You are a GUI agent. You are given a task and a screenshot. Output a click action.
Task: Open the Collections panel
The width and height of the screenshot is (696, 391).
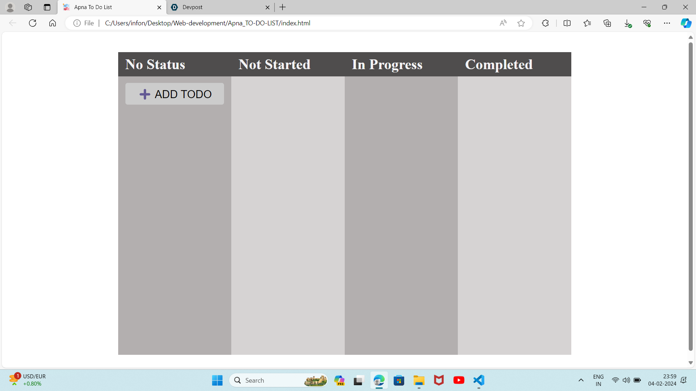607,23
